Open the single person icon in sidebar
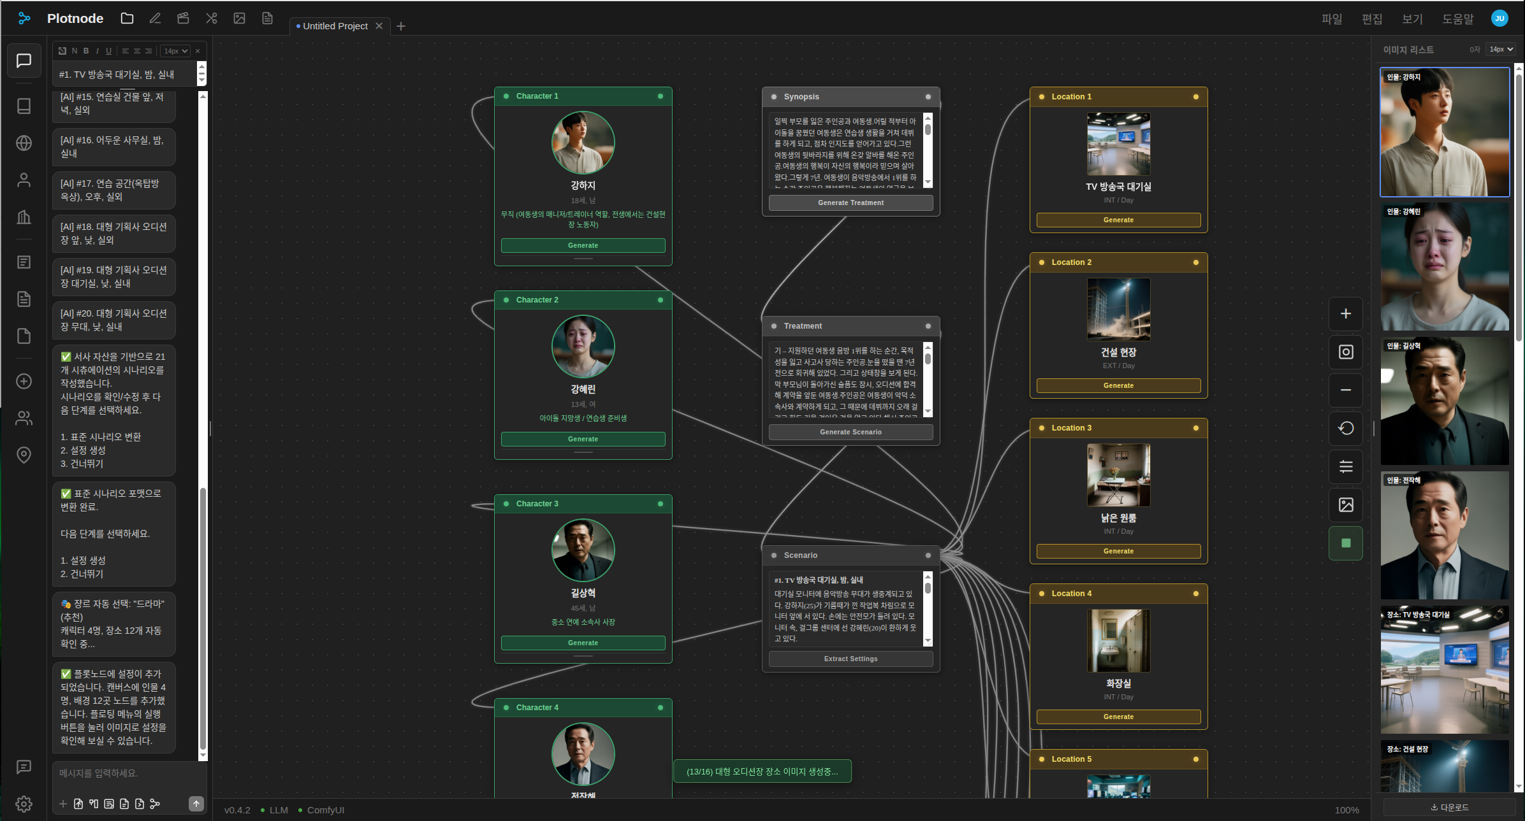1525x821 pixels. point(24,180)
